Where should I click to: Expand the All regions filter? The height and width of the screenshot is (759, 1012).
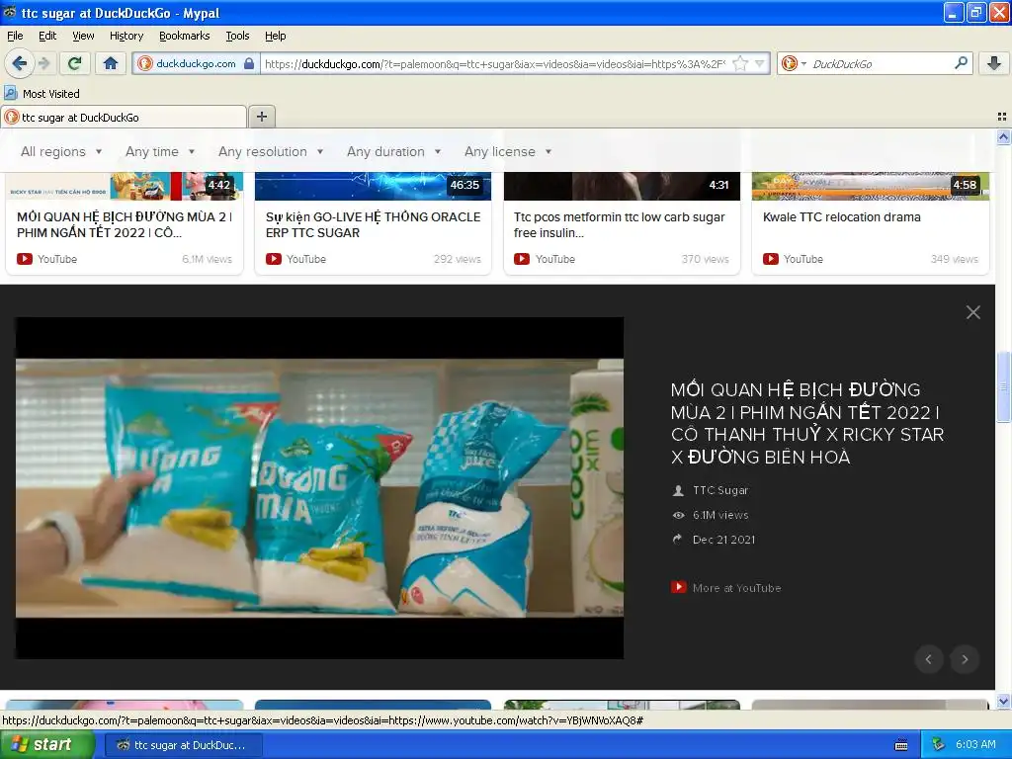pyautogui.click(x=61, y=151)
